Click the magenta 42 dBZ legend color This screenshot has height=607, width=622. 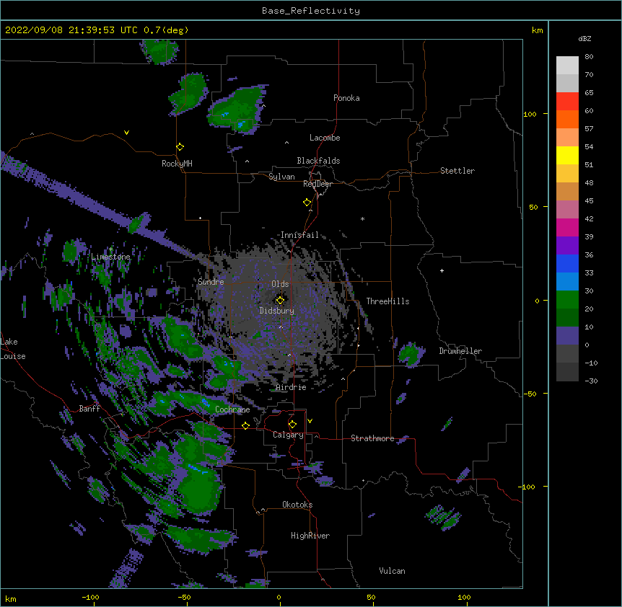(x=567, y=227)
